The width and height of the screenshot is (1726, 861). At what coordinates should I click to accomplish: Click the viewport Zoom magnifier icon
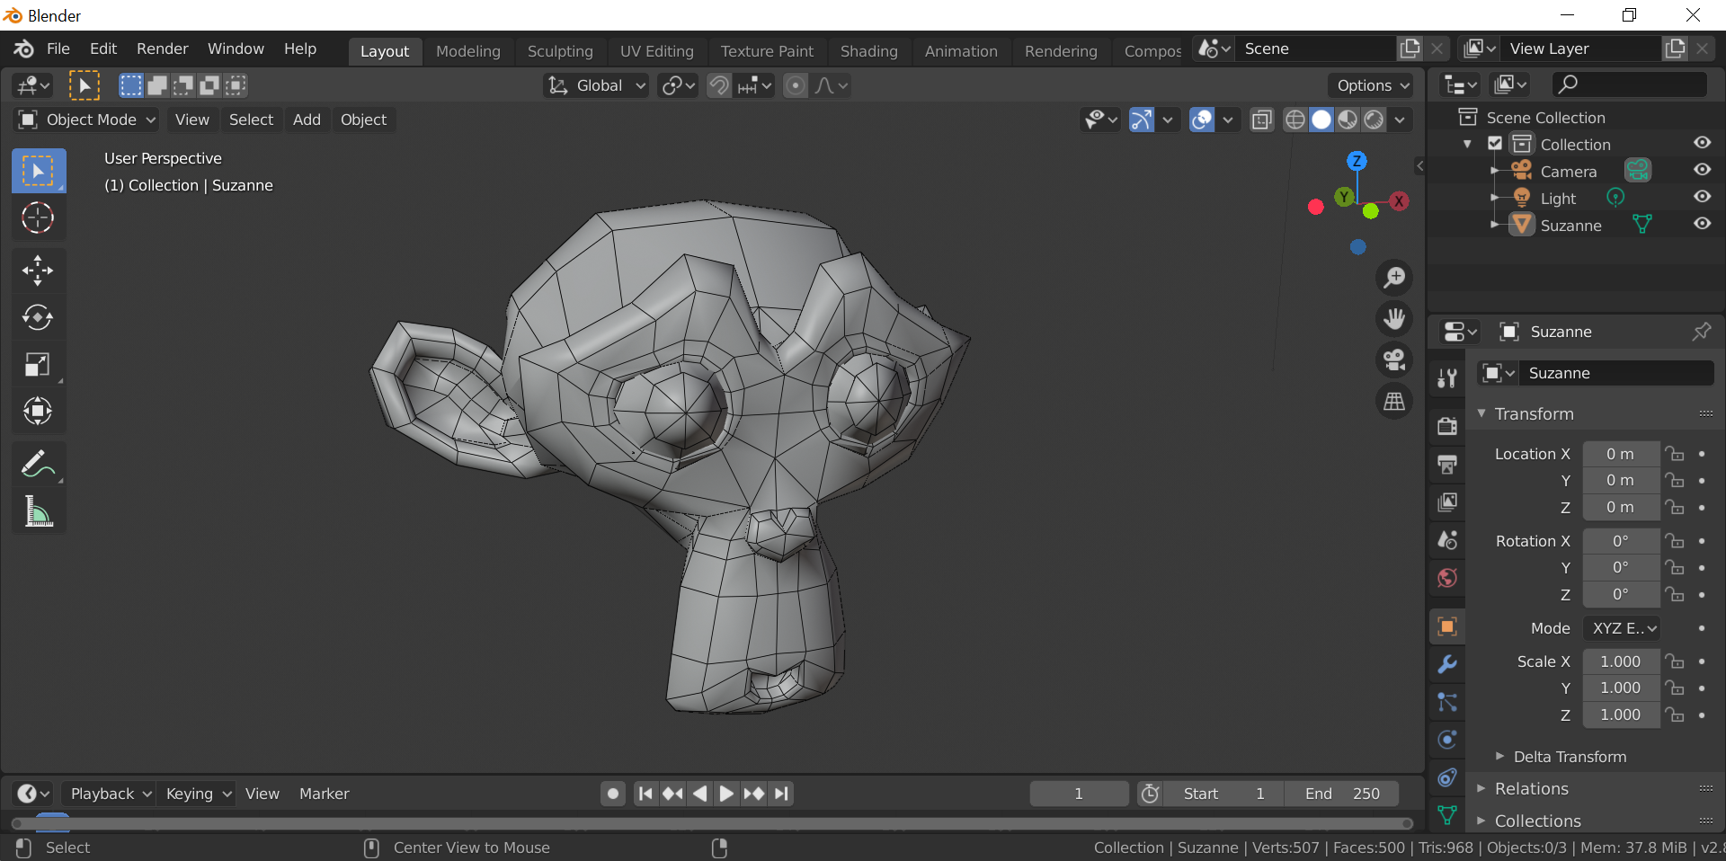pos(1394,277)
